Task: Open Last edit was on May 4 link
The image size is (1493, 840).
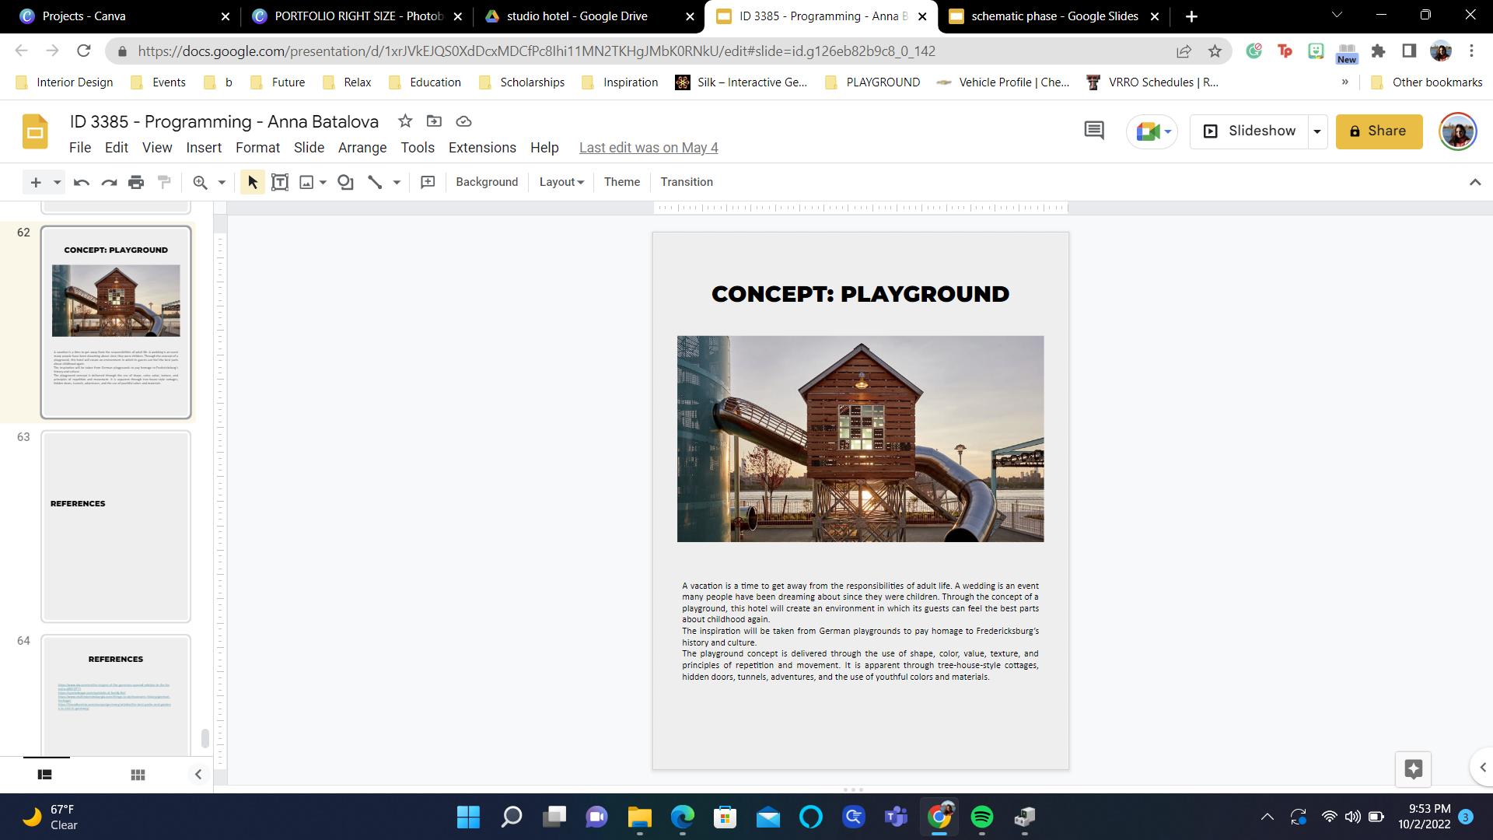Action: point(648,148)
